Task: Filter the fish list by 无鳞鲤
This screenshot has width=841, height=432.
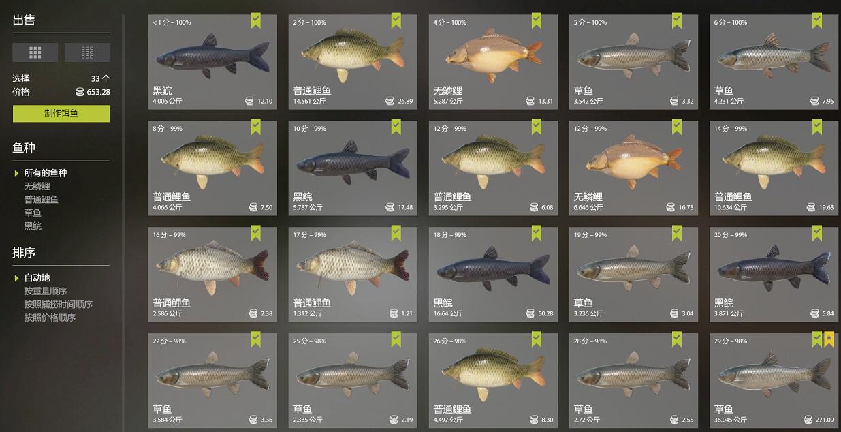Action: [37, 186]
